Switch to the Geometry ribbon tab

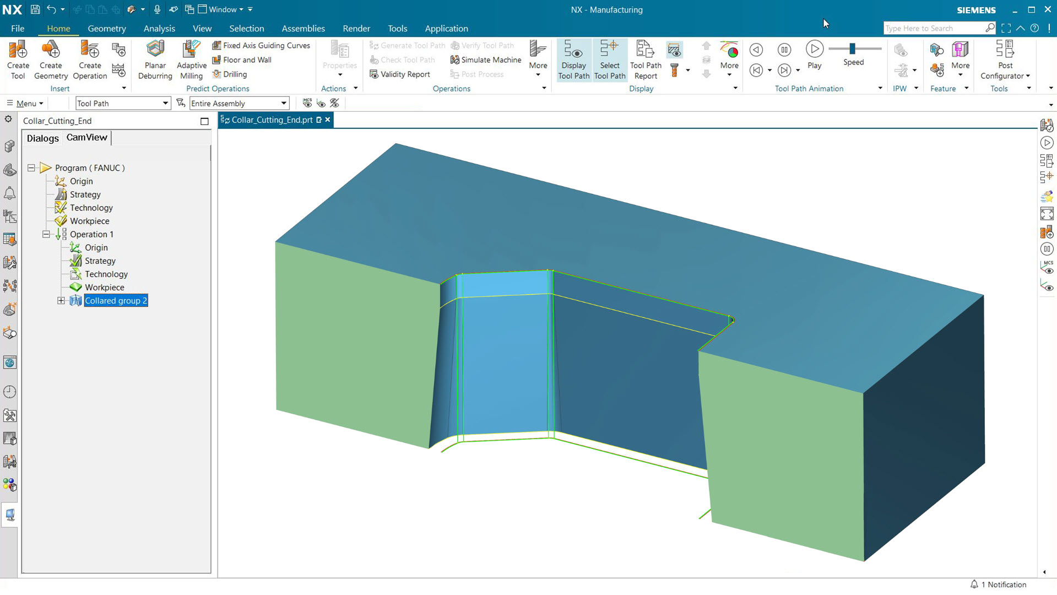[x=106, y=28]
